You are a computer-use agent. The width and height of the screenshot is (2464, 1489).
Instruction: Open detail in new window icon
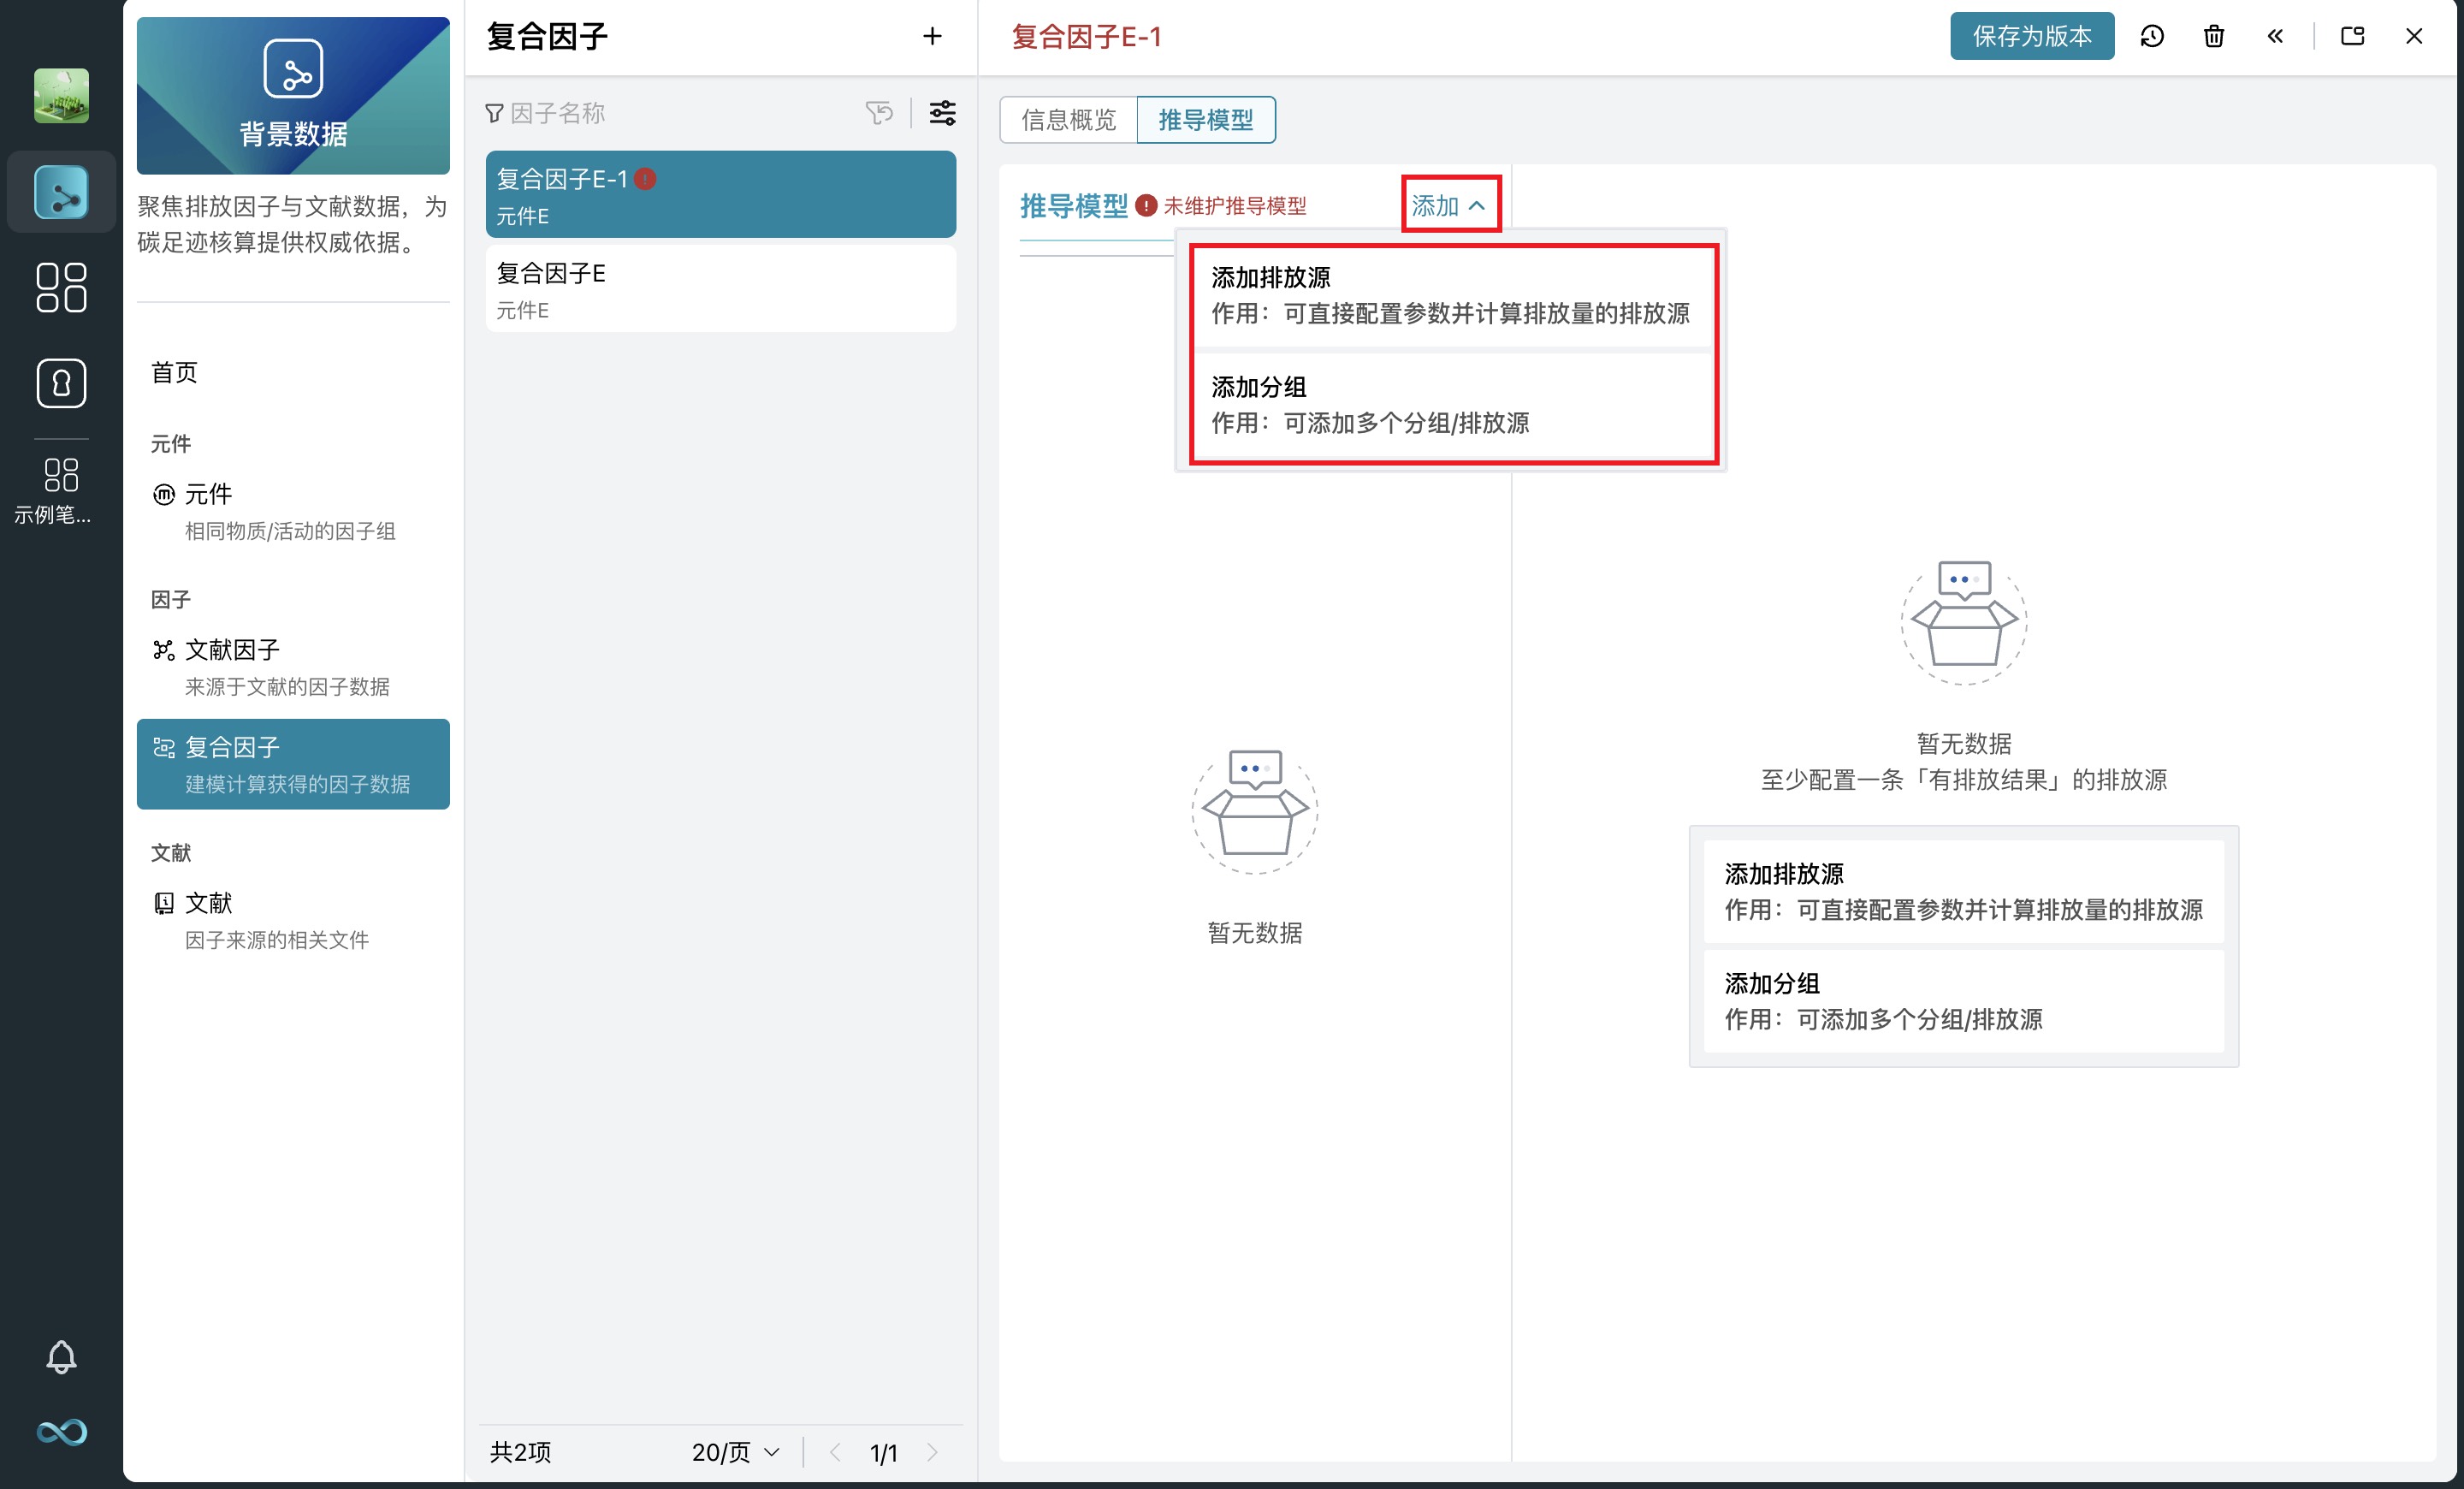coord(2352,37)
